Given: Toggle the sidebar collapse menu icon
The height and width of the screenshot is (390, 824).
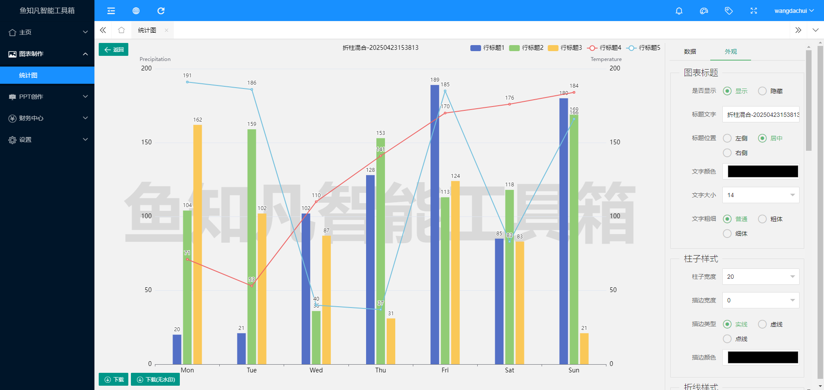Looking at the screenshot, I should tap(111, 11).
